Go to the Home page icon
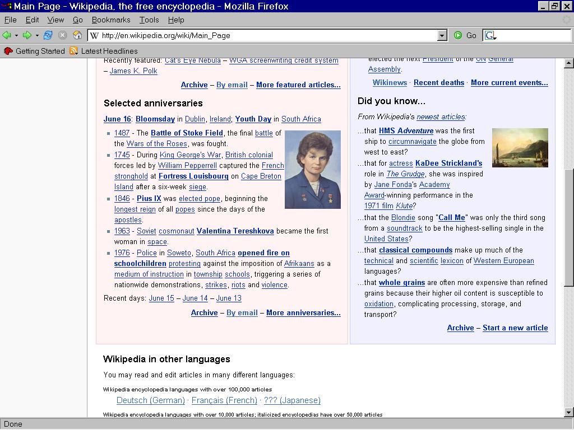574x430 pixels. (77, 35)
